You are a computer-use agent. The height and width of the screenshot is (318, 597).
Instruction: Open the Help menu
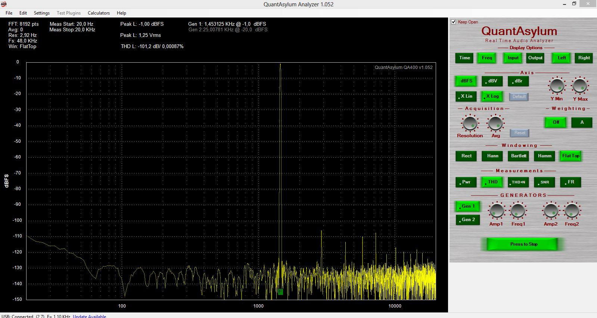(121, 13)
